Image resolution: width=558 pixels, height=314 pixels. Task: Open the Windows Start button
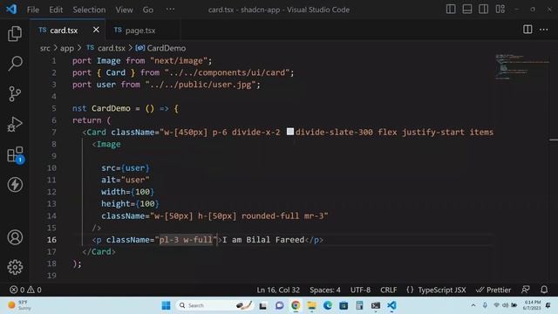pos(166,305)
